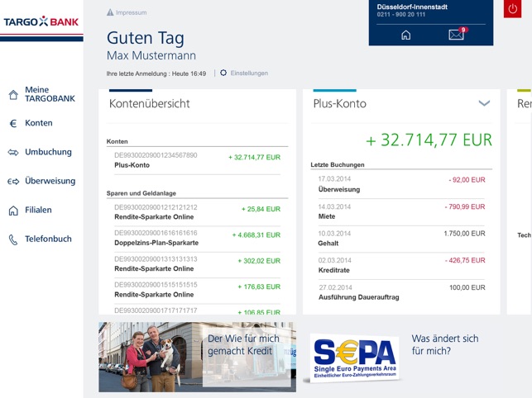Click the phone icon beside Telefonbuch

click(x=13, y=239)
